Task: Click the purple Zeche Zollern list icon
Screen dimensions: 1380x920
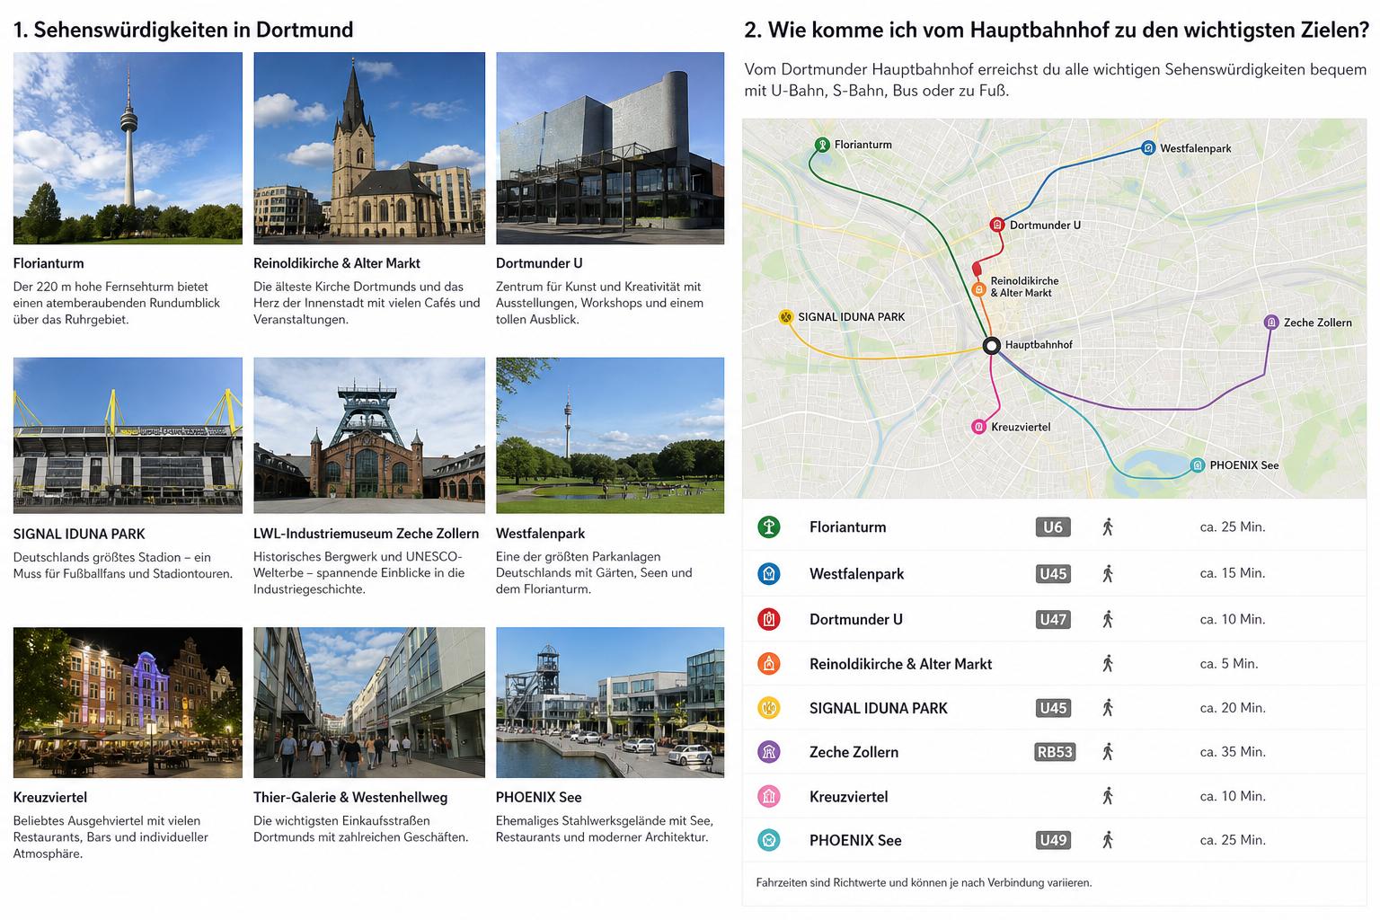Action: (x=769, y=752)
